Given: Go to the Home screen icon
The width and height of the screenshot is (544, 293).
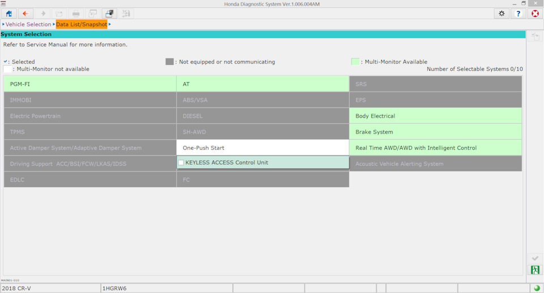Looking at the screenshot, I should pyautogui.click(x=8, y=14).
